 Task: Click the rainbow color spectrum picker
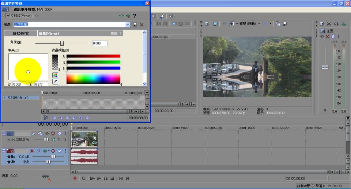click(93, 78)
